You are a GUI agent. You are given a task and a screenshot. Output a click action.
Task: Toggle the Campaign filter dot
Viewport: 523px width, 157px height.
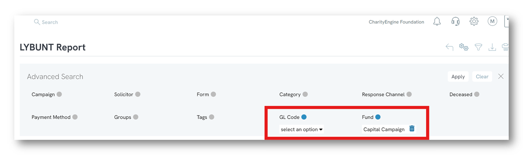click(x=59, y=94)
